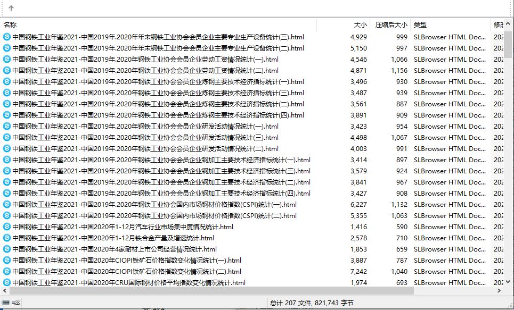Select the icon of 钢材价格指数(CSPI)统计(一).html

click(x=6, y=204)
